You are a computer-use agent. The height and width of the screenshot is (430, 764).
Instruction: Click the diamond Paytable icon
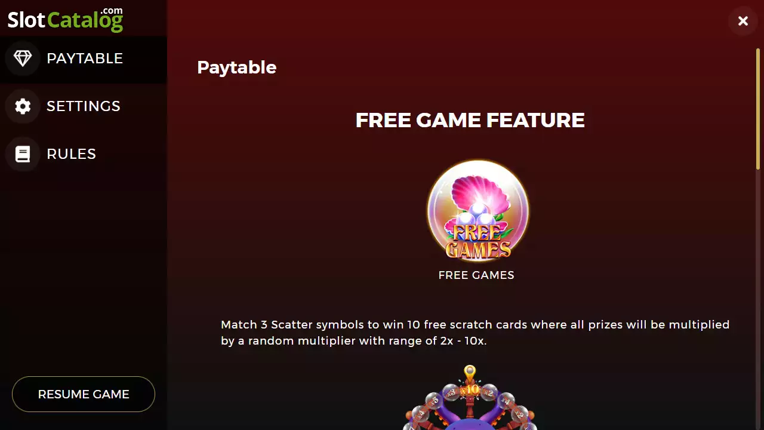(23, 59)
